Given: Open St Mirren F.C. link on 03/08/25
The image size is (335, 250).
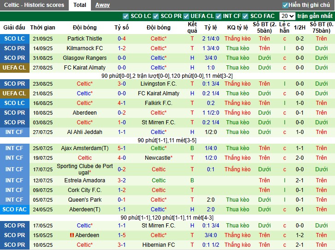Looking at the screenshot, I should (159, 122).
